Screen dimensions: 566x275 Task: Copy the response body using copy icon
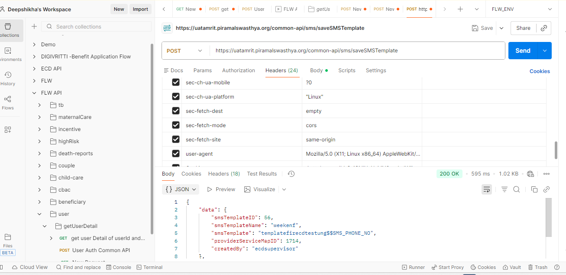(534, 189)
